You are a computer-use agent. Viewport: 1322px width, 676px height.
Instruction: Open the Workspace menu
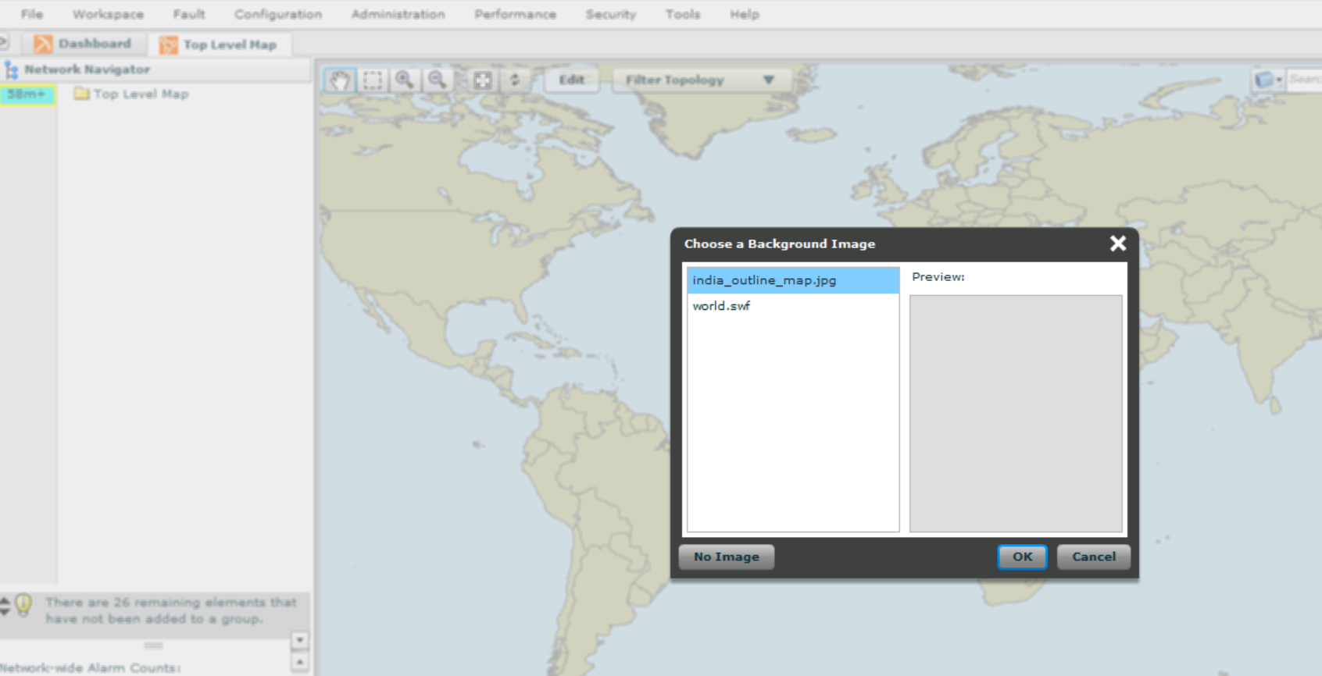click(108, 14)
